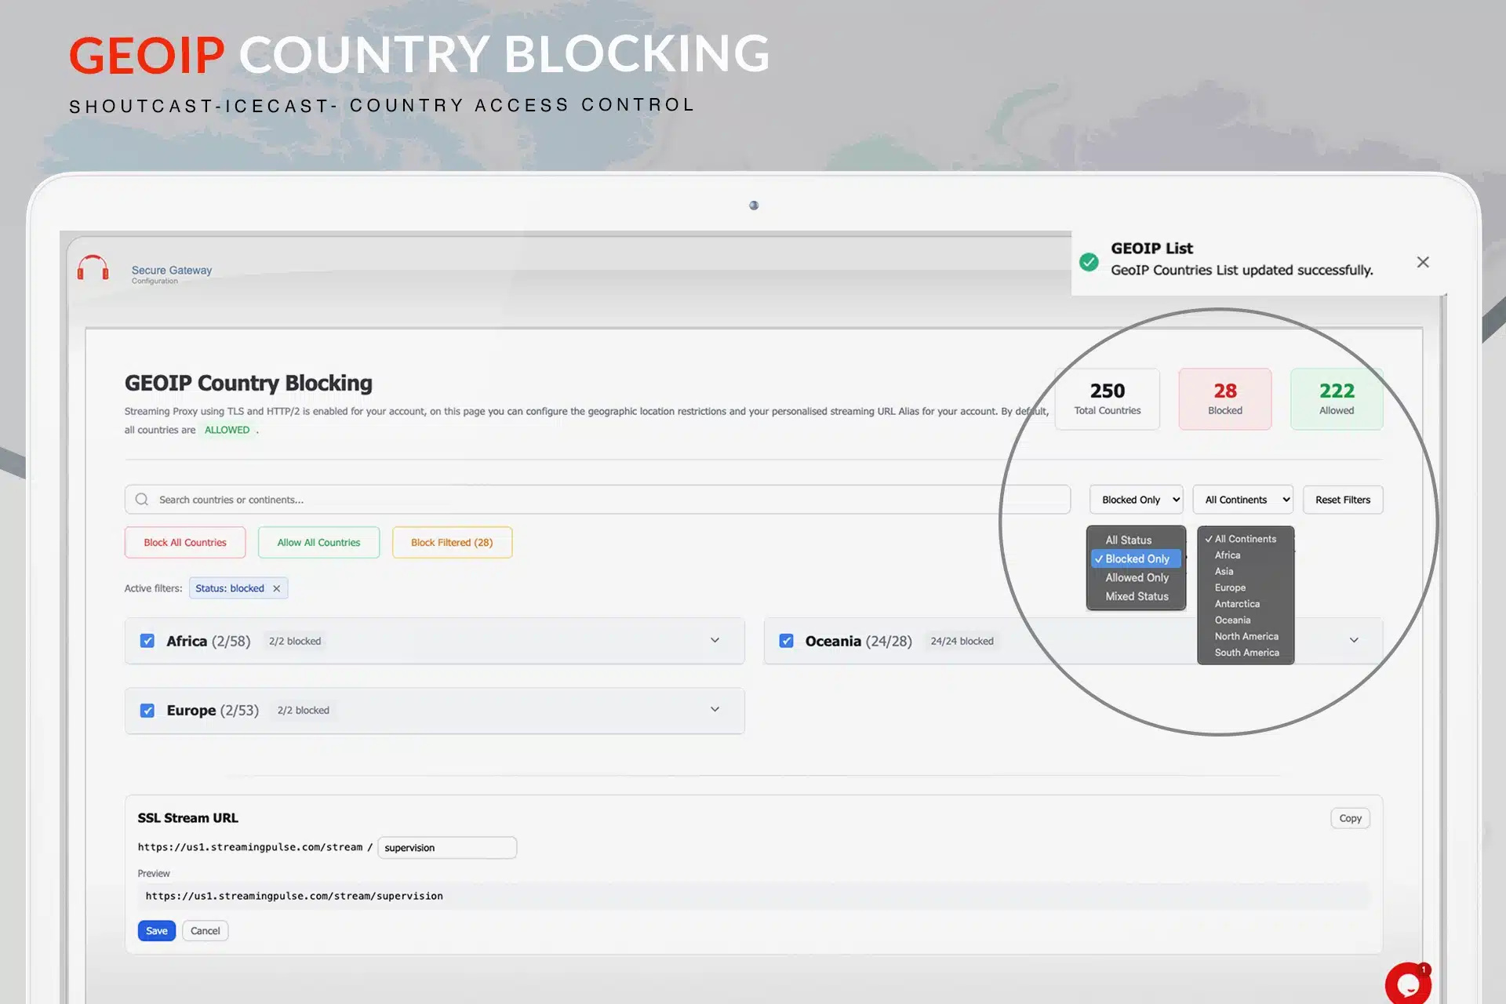Click the Secure Gateway header title
The image size is (1506, 1004).
coord(172,270)
